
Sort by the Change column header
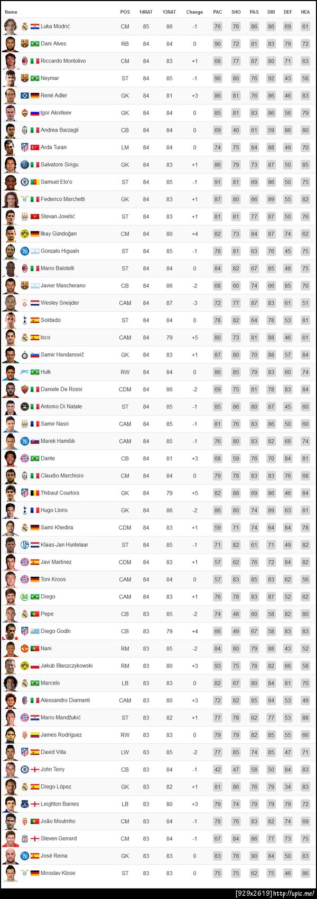tap(194, 12)
